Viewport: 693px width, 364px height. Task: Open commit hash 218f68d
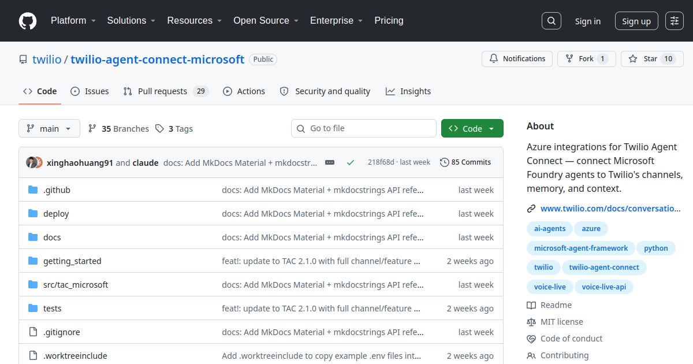pyautogui.click(x=381, y=162)
